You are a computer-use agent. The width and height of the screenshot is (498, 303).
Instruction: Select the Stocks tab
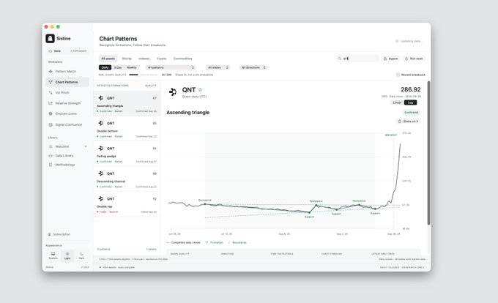tap(127, 59)
